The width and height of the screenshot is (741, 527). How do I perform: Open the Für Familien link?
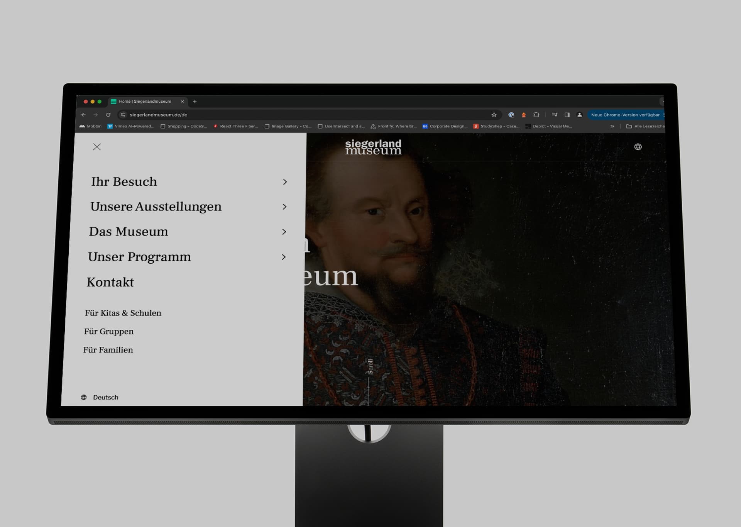tap(108, 350)
